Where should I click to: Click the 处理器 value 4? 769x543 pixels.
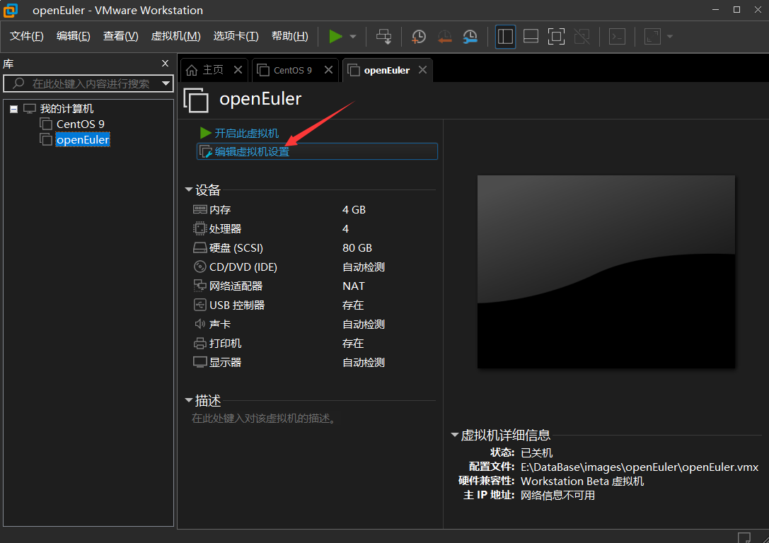click(x=345, y=229)
